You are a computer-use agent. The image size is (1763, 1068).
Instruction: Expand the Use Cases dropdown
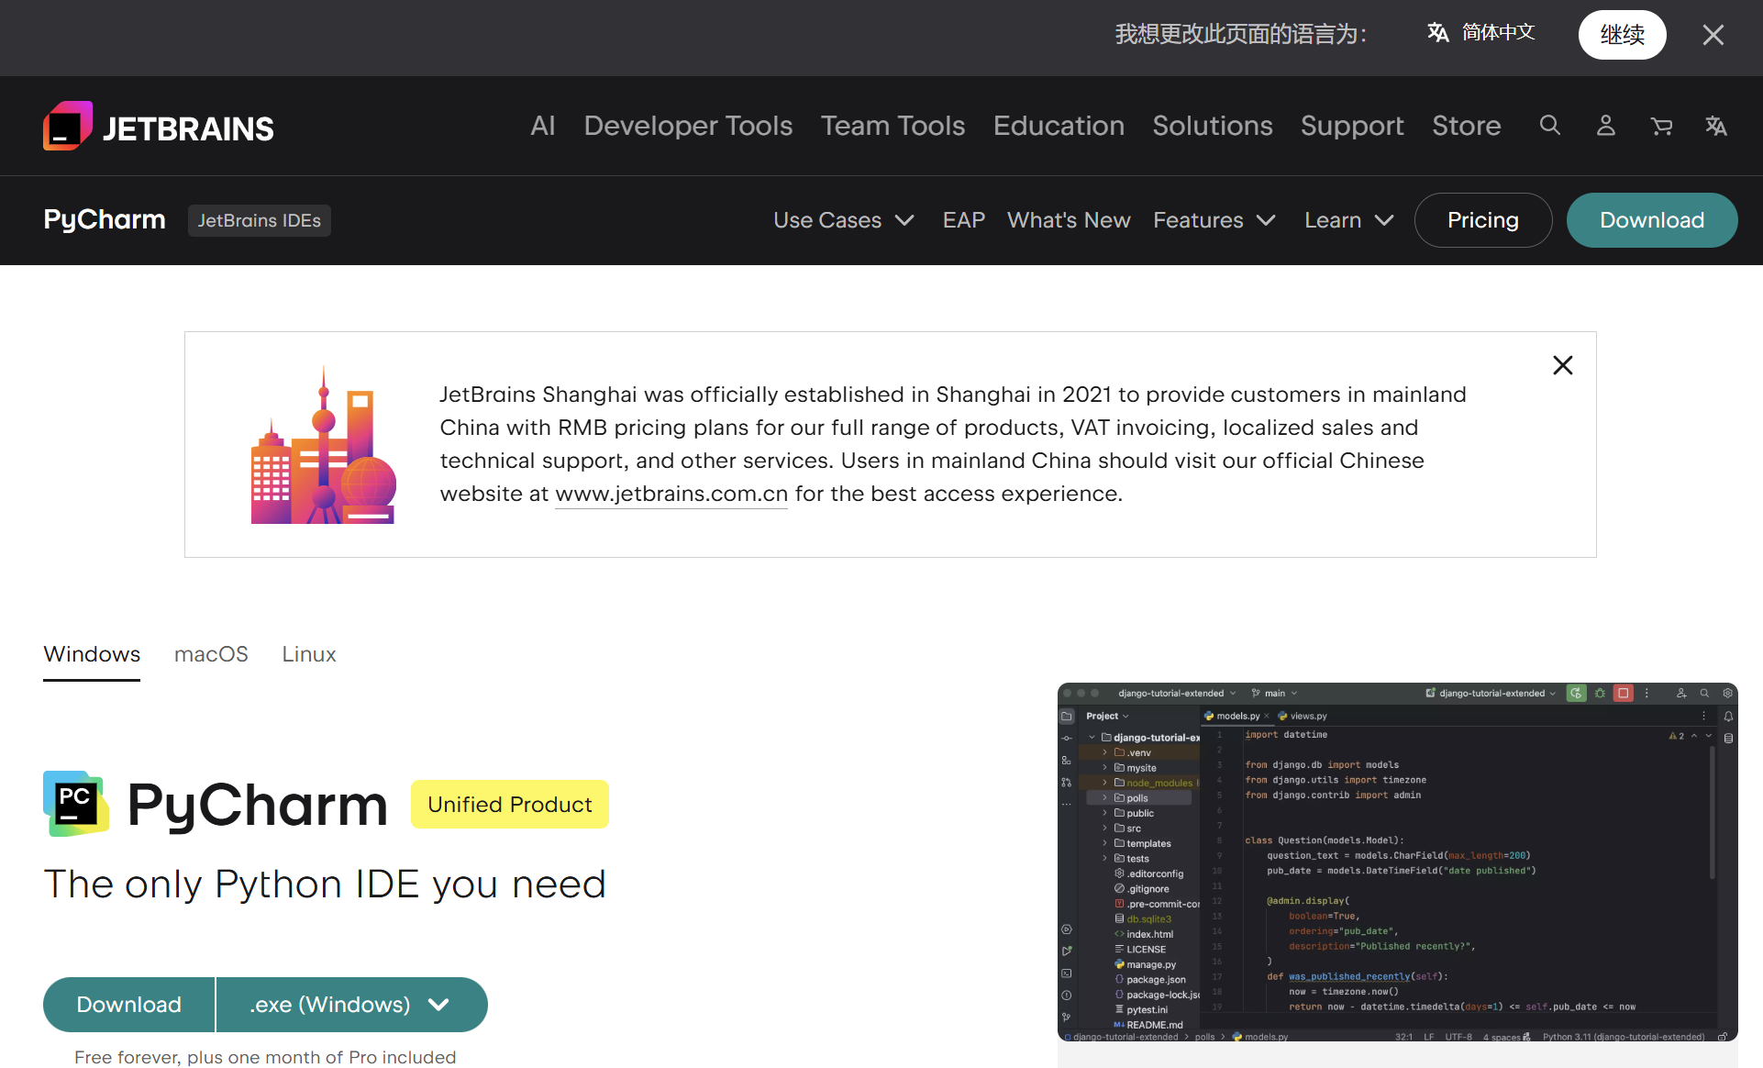(x=844, y=220)
